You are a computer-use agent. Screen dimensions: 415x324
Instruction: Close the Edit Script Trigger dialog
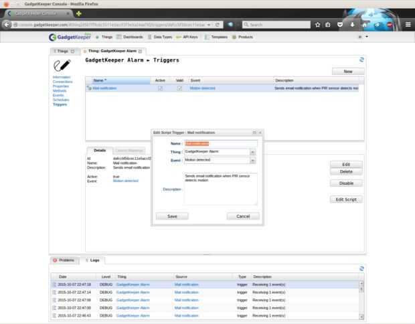click(260, 133)
